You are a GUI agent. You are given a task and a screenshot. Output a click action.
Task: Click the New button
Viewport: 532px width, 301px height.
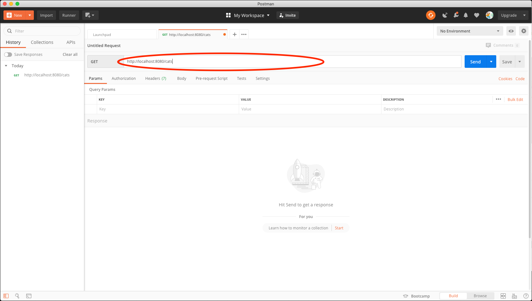tap(15, 15)
